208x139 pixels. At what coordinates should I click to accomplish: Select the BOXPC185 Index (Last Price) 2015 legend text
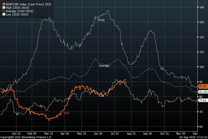point(28,4)
